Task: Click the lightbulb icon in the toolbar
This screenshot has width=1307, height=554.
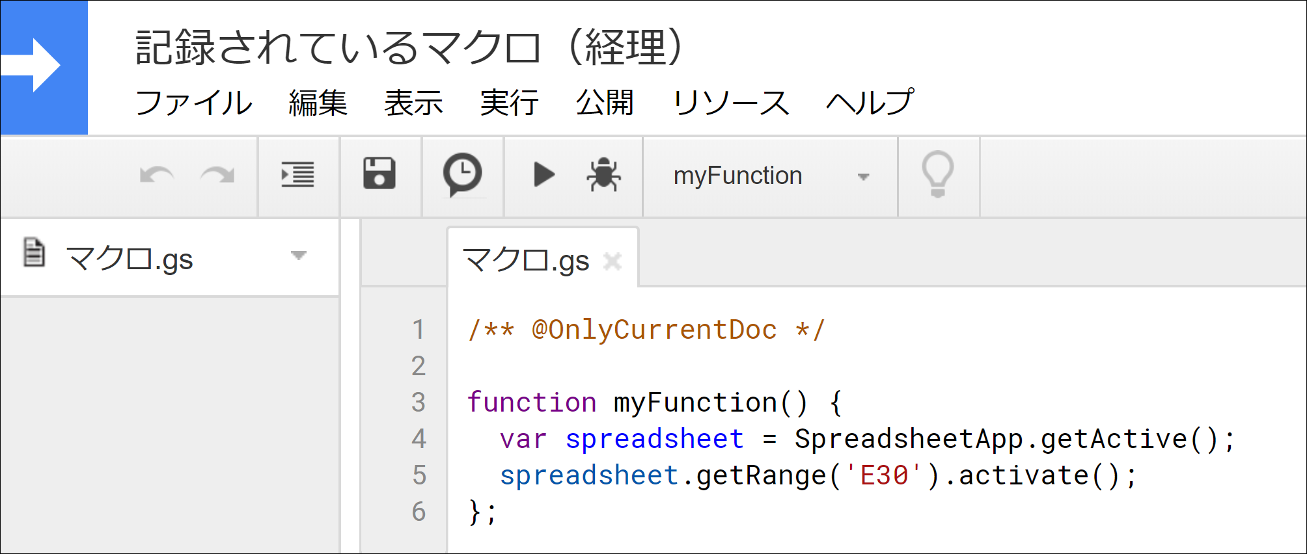Action: [x=938, y=175]
